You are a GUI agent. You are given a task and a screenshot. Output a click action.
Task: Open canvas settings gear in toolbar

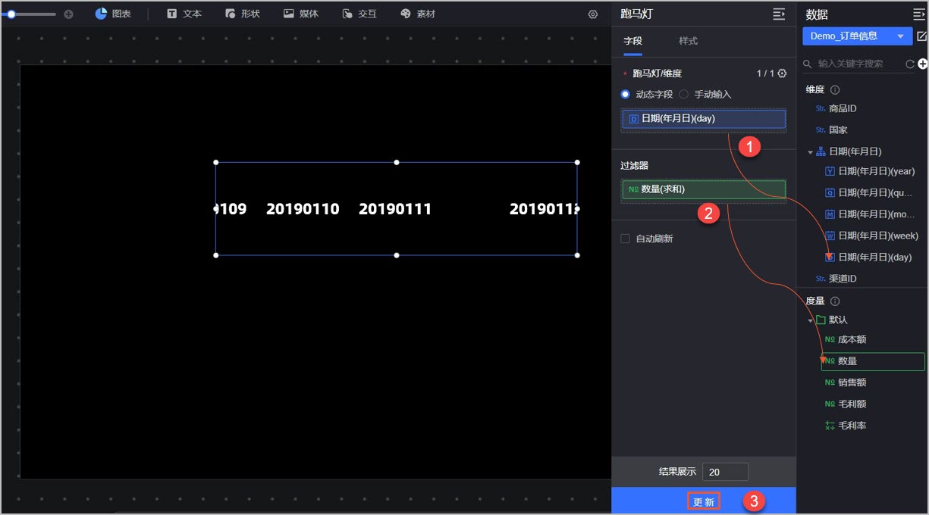593,14
